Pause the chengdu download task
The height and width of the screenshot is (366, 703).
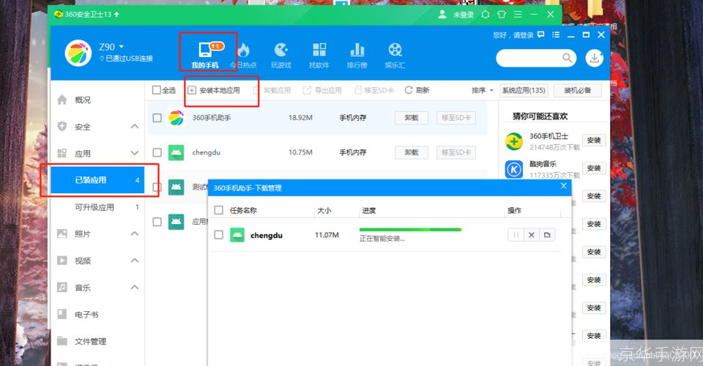click(516, 235)
